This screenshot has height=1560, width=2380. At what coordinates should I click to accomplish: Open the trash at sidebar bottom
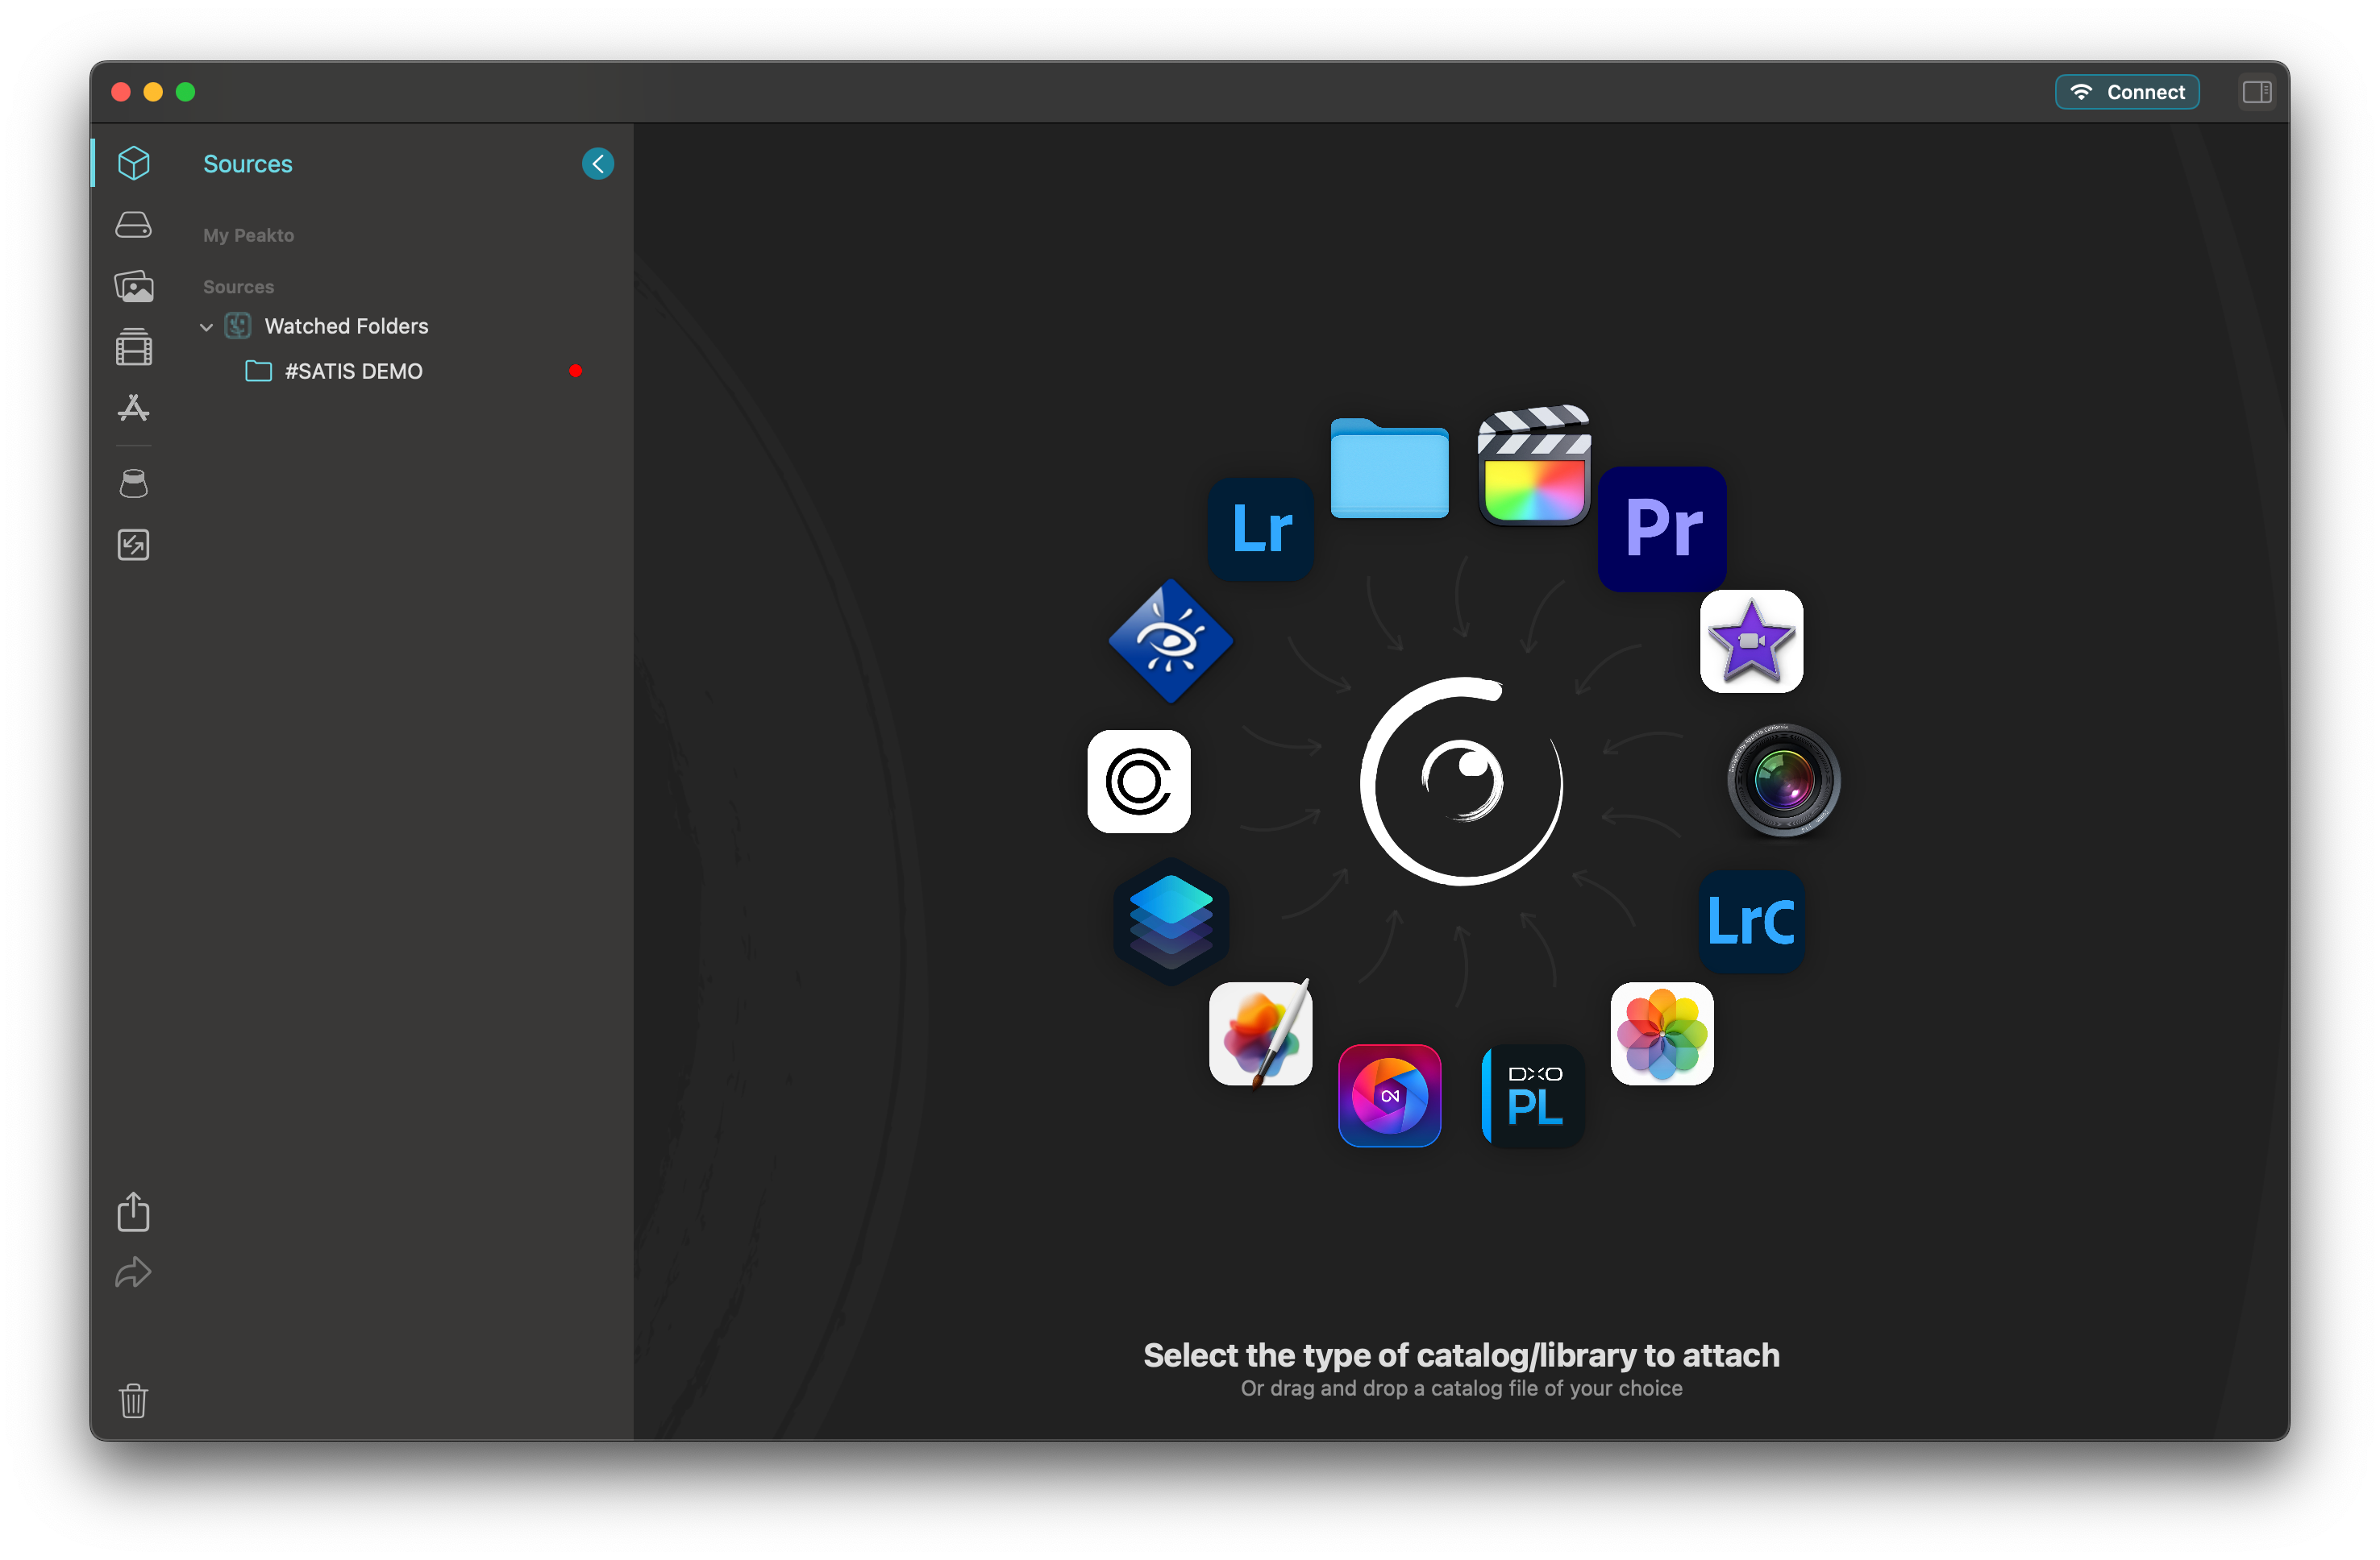pyautogui.click(x=133, y=1400)
